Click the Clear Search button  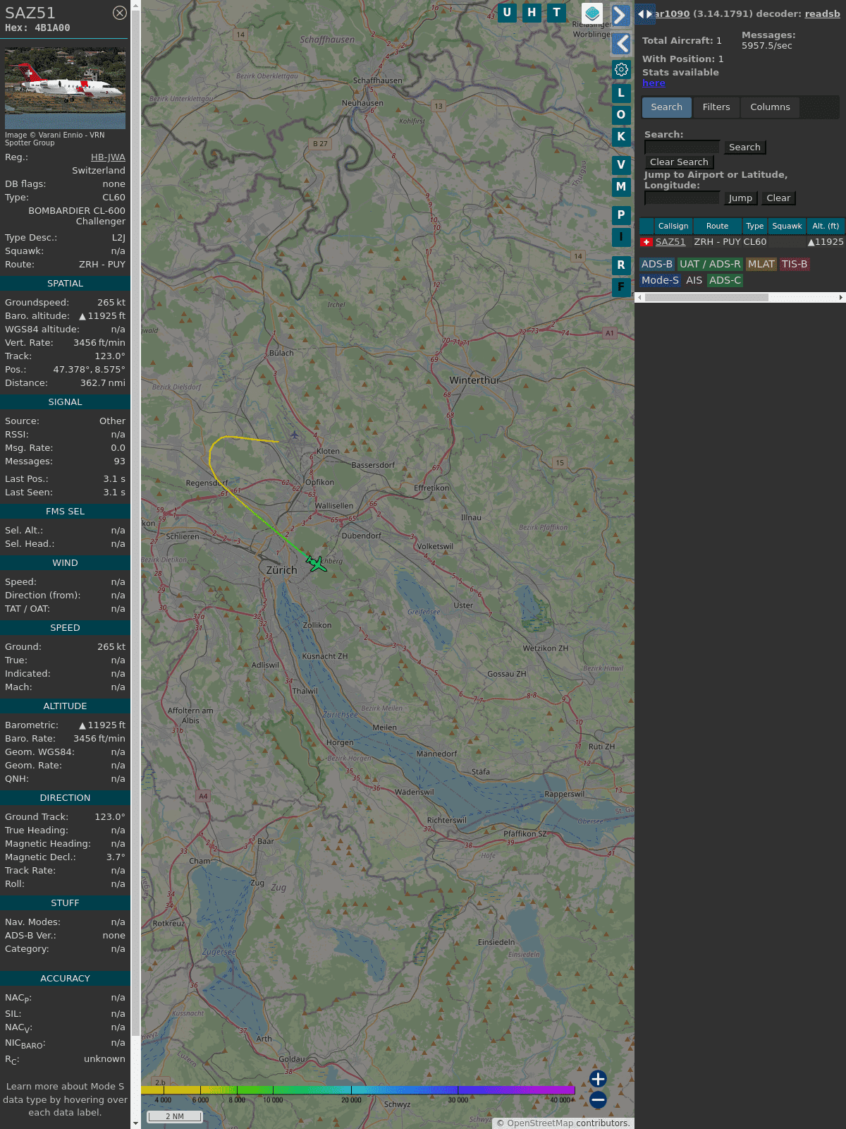(x=679, y=162)
